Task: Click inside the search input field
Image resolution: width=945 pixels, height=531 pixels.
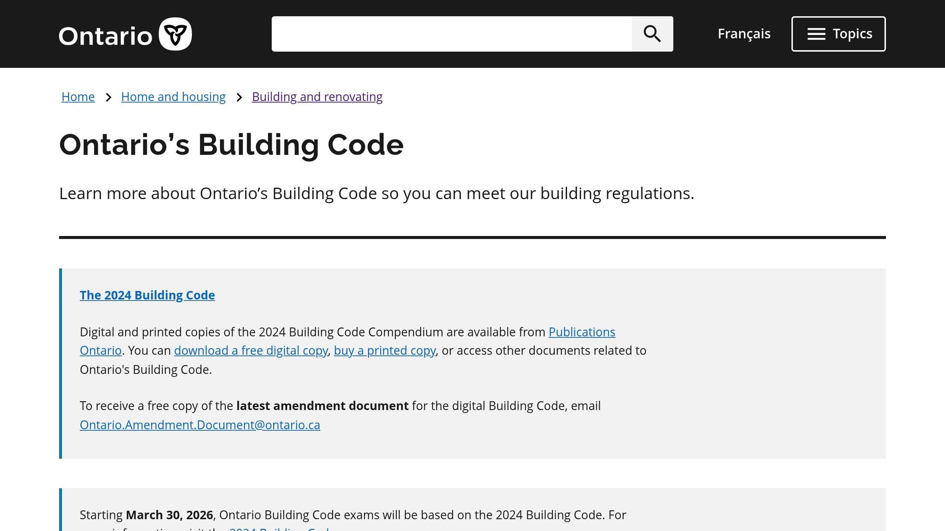Action: click(451, 34)
